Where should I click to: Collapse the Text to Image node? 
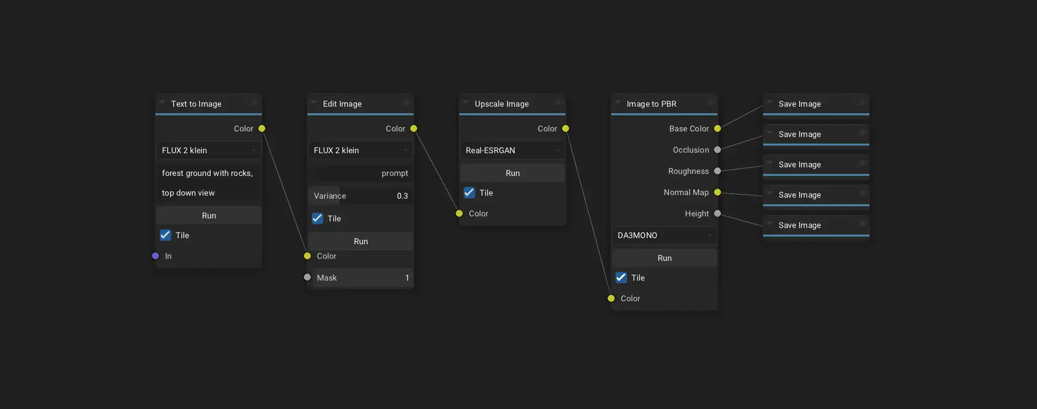pyautogui.click(x=162, y=102)
